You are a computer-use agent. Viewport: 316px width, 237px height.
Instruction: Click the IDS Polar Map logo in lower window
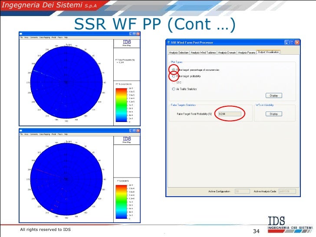point(127,140)
